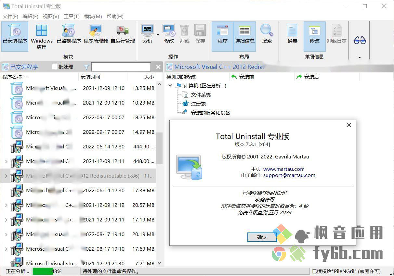Select the program sized 13.25 MB
This screenshot has height=276, width=394.
[x=78, y=88]
